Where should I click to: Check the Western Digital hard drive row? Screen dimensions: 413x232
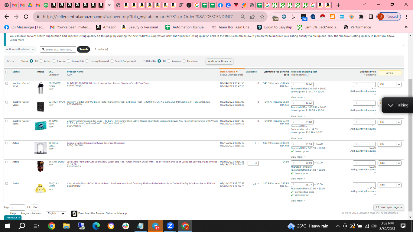tap(7, 102)
